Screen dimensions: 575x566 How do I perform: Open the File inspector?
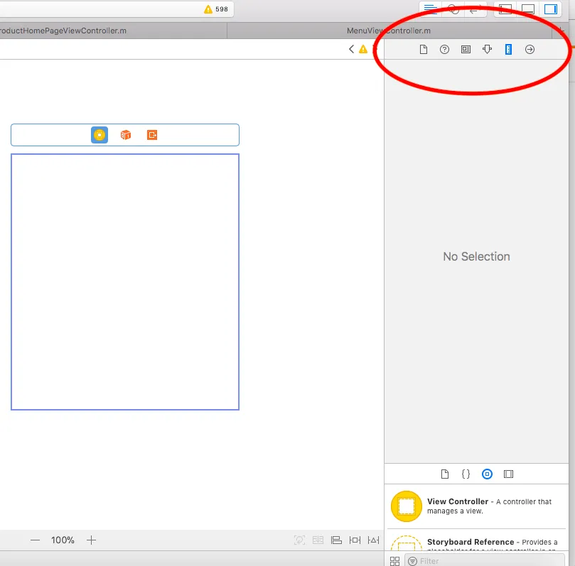(423, 50)
